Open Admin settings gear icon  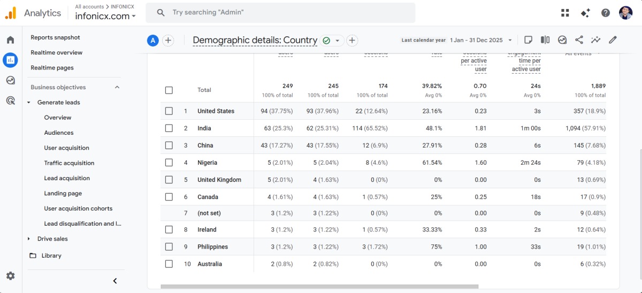click(10, 276)
